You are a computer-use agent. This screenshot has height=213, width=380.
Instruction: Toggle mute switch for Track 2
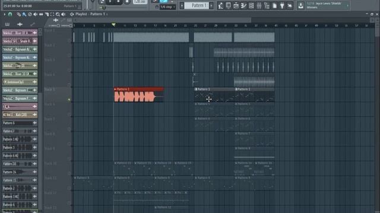[69, 55]
